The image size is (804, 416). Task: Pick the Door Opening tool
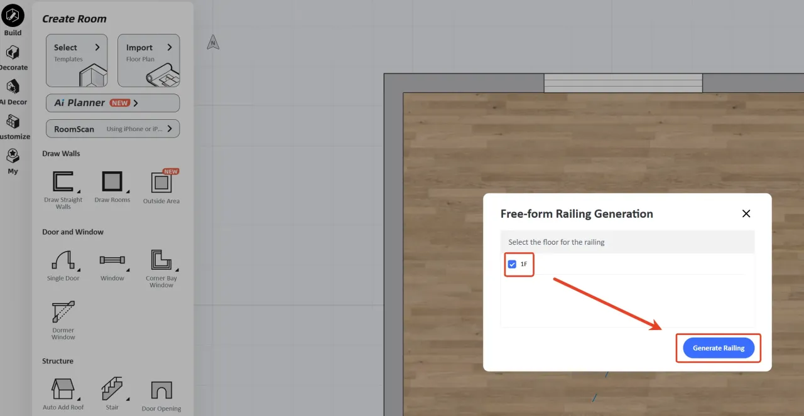(161, 391)
